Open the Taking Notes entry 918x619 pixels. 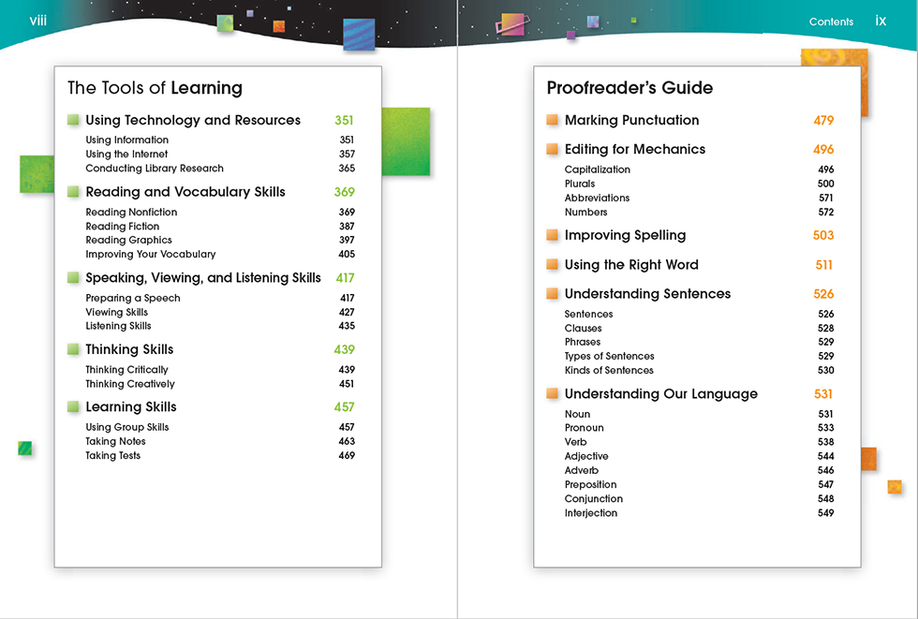pyautogui.click(x=115, y=441)
